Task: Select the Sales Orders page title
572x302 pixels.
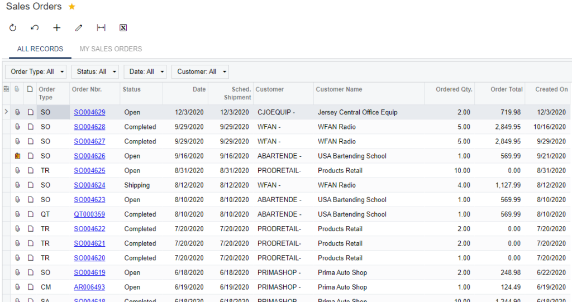Action: pos(34,7)
